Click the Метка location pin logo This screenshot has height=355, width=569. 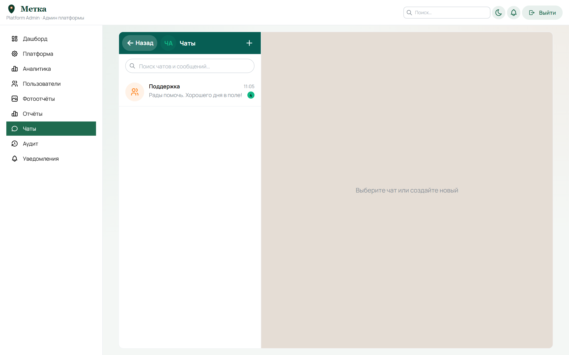coord(11,9)
